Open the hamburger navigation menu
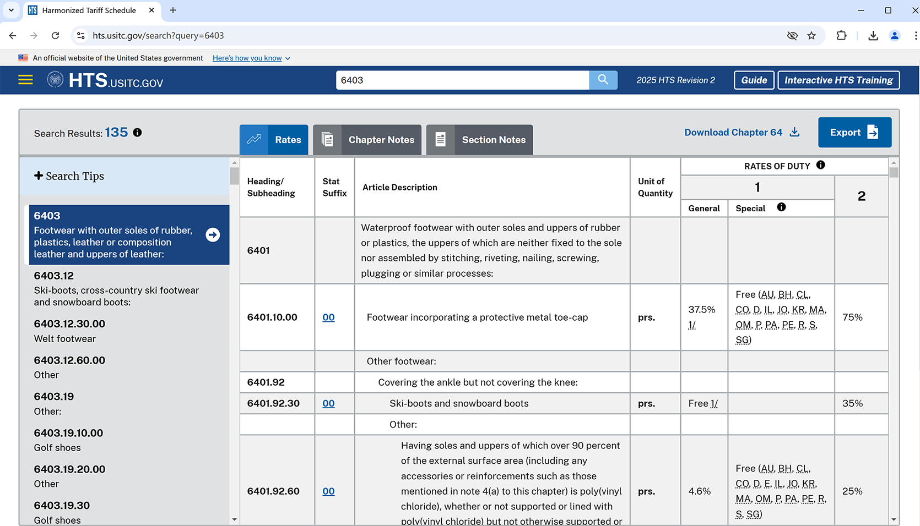This screenshot has height=526, width=920. (x=25, y=80)
